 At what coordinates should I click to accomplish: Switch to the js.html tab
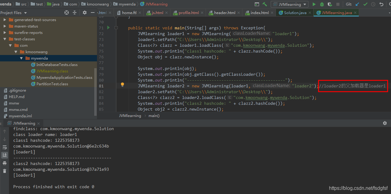coord(157,13)
